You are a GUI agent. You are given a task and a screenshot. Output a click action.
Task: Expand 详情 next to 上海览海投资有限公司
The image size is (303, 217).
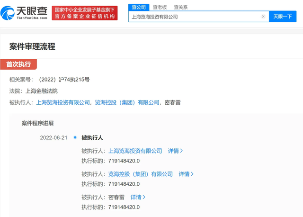click(x=175, y=151)
